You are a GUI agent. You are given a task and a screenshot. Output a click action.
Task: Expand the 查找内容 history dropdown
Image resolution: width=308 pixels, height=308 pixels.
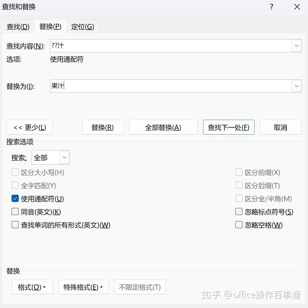(297, 46)
